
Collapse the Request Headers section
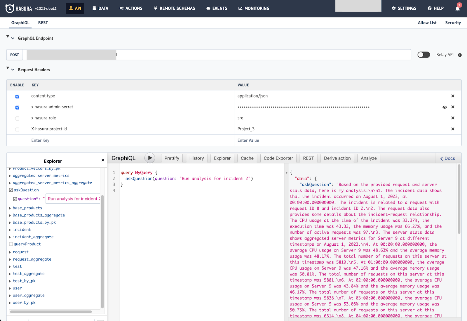tap(13, 70)
